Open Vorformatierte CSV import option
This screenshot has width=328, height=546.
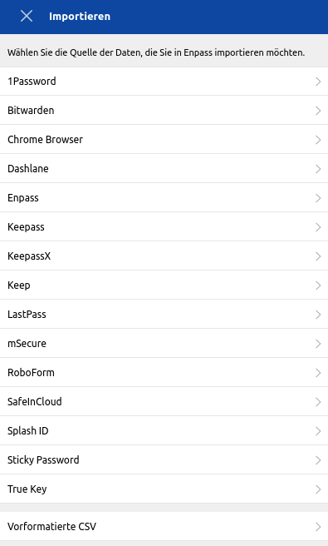pos(164,527)
